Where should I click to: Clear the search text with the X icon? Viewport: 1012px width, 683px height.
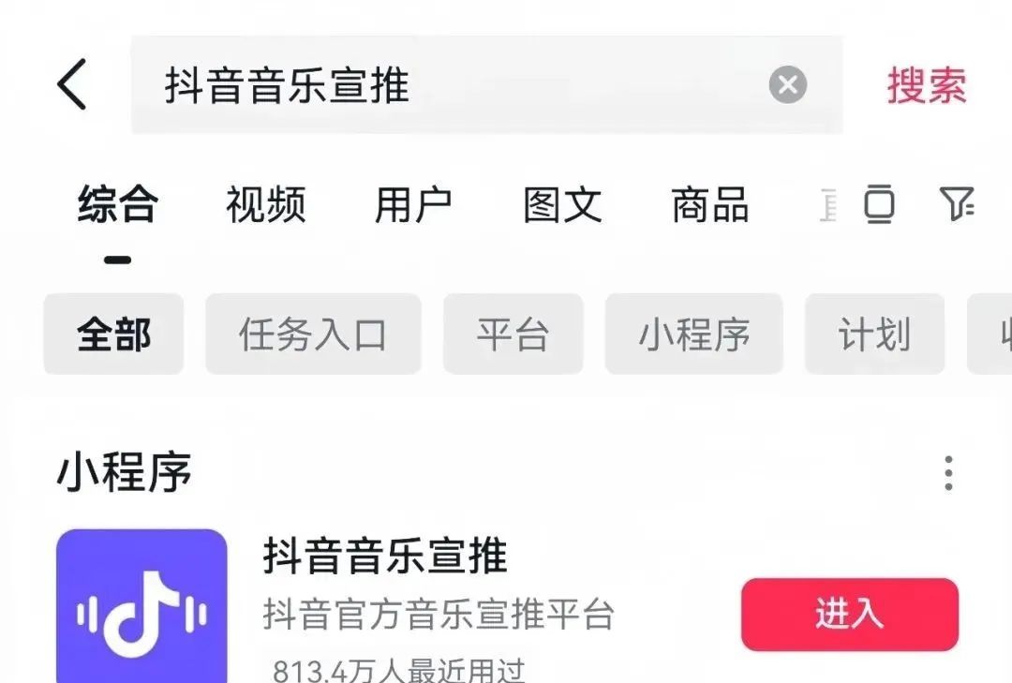tap(787, 84)
